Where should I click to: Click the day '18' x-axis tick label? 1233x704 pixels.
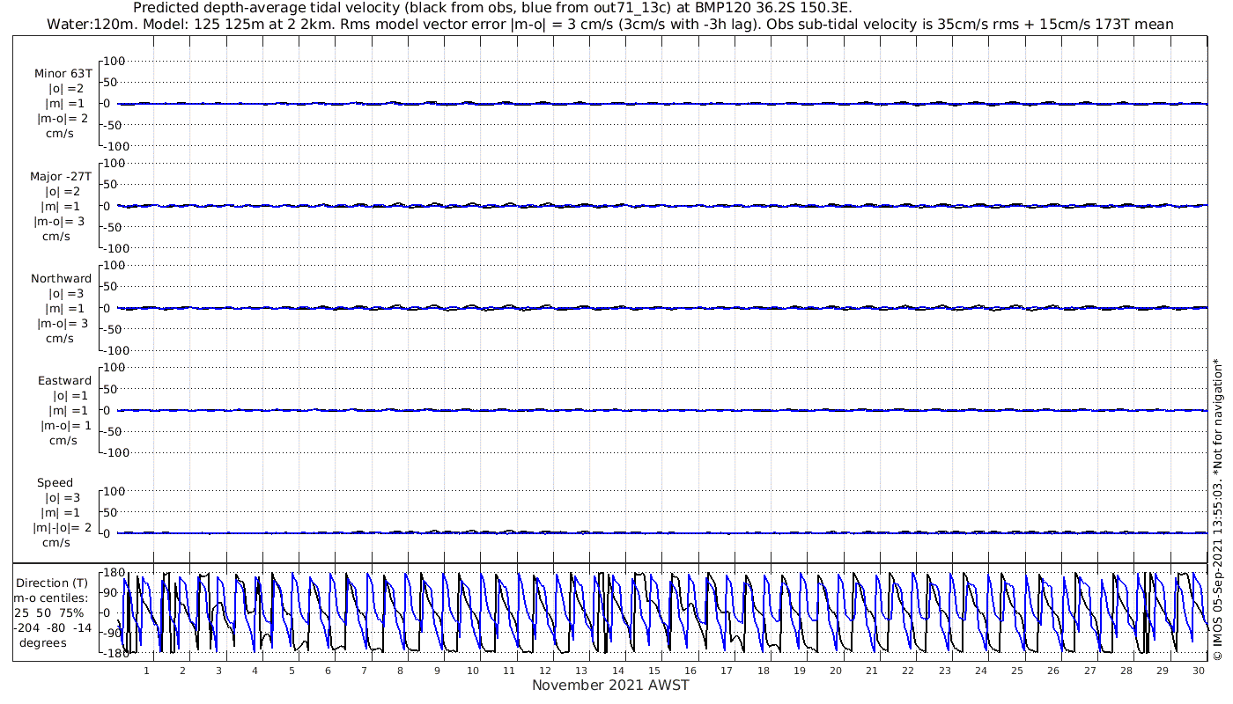tap(764, 671)
